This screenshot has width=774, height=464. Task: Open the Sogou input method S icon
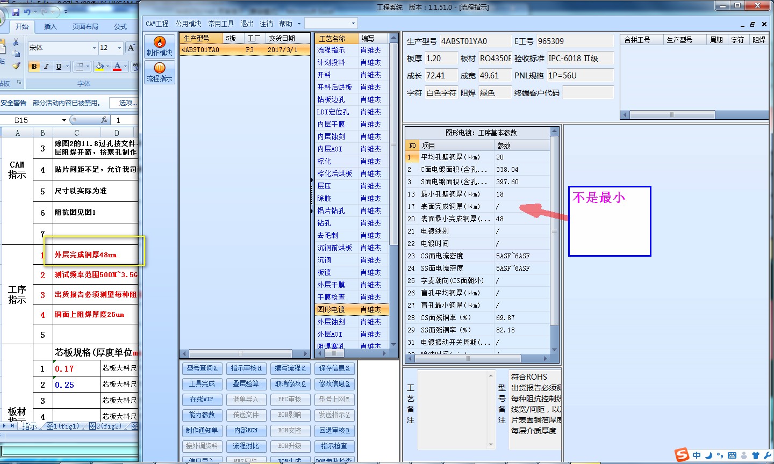(682, 454)
